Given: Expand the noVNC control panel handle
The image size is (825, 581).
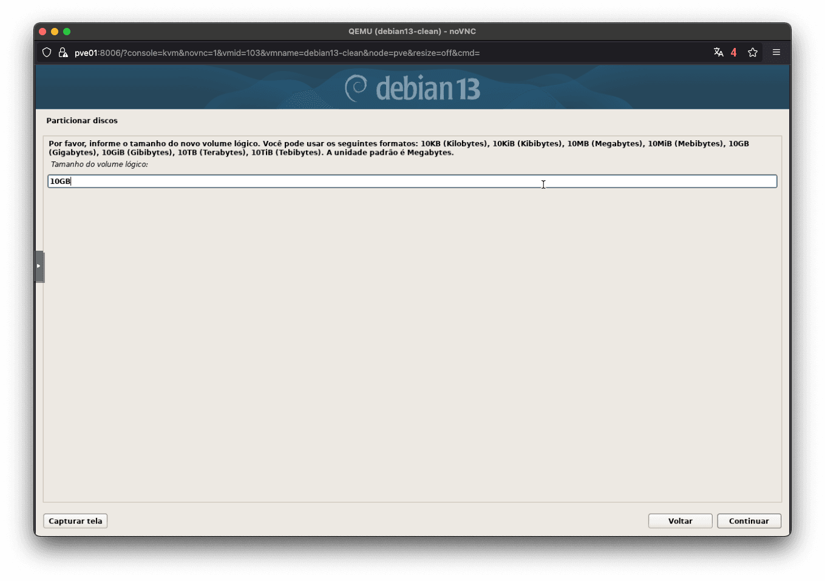Looking at the screenshot, I should click(39, 267).
